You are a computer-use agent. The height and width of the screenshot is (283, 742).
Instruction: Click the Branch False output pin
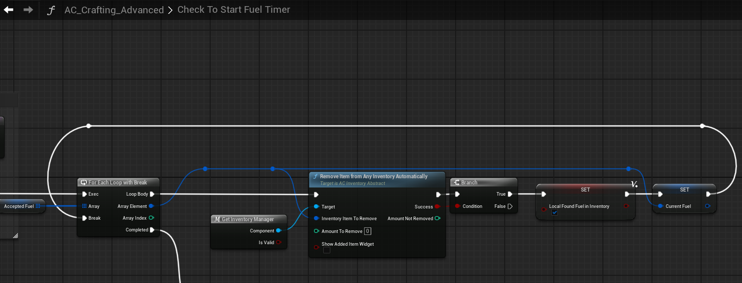coord(510,206)
